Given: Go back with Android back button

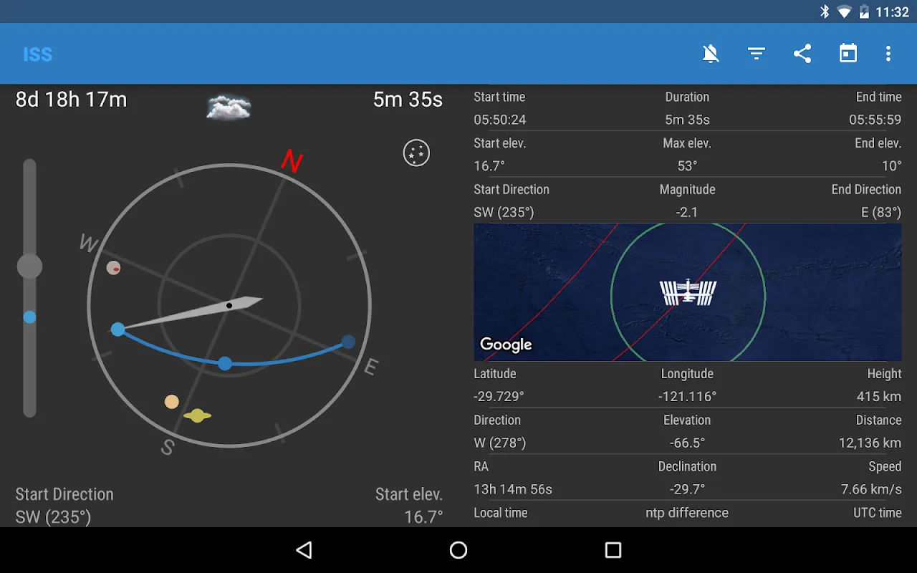Looking at the screenshot, I should point(304,550).
